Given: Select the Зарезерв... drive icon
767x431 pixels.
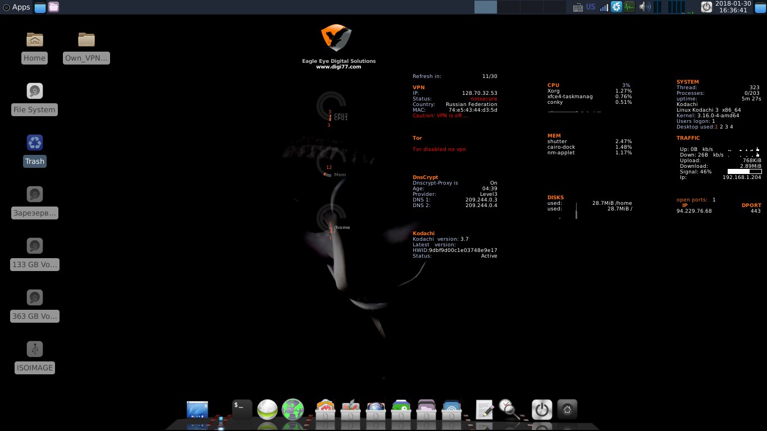Looking at the screenshot, I should (34, 203).
